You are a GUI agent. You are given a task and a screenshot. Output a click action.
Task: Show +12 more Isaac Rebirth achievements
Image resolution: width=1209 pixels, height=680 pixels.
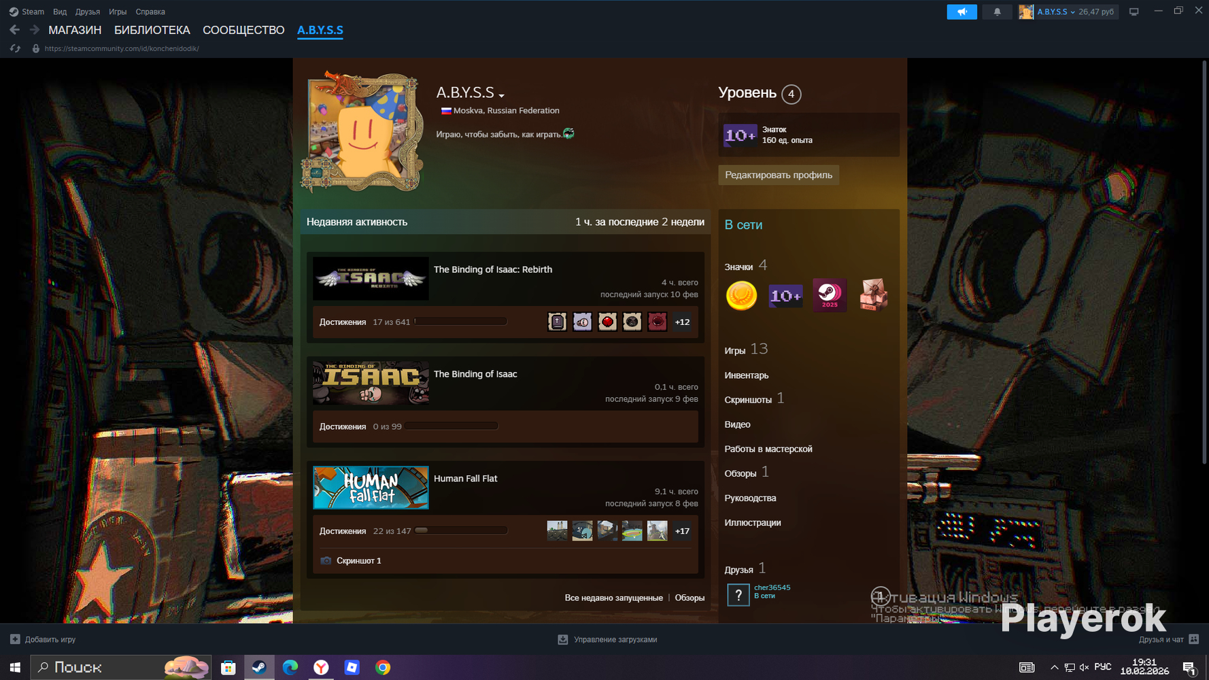coord(682,322)
